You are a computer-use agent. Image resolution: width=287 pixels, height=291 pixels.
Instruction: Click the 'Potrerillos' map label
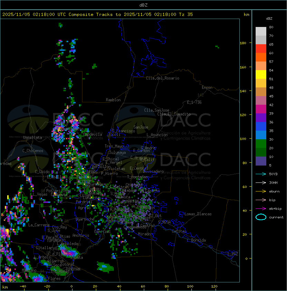(58, 191)
